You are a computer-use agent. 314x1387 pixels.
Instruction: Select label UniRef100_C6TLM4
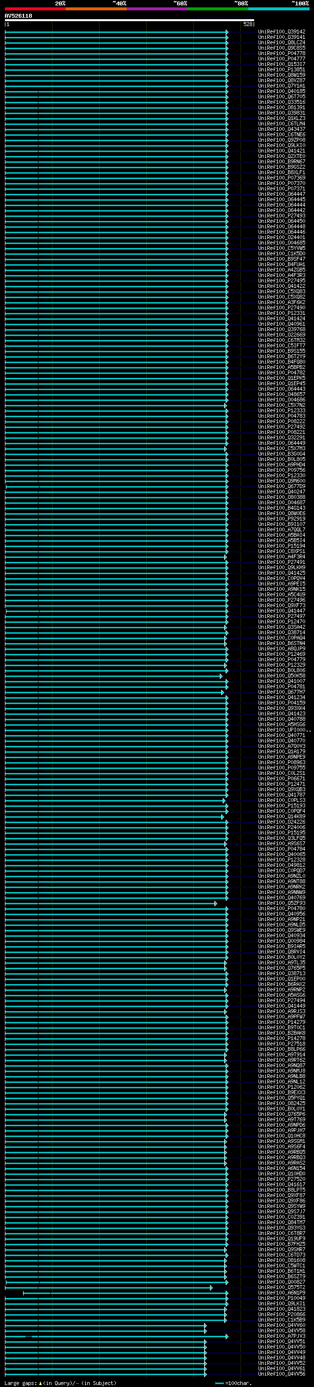[282, 123]
